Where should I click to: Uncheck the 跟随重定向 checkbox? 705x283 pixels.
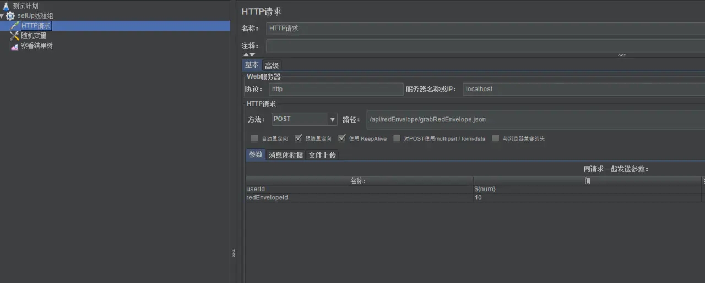tap(299, 138)
